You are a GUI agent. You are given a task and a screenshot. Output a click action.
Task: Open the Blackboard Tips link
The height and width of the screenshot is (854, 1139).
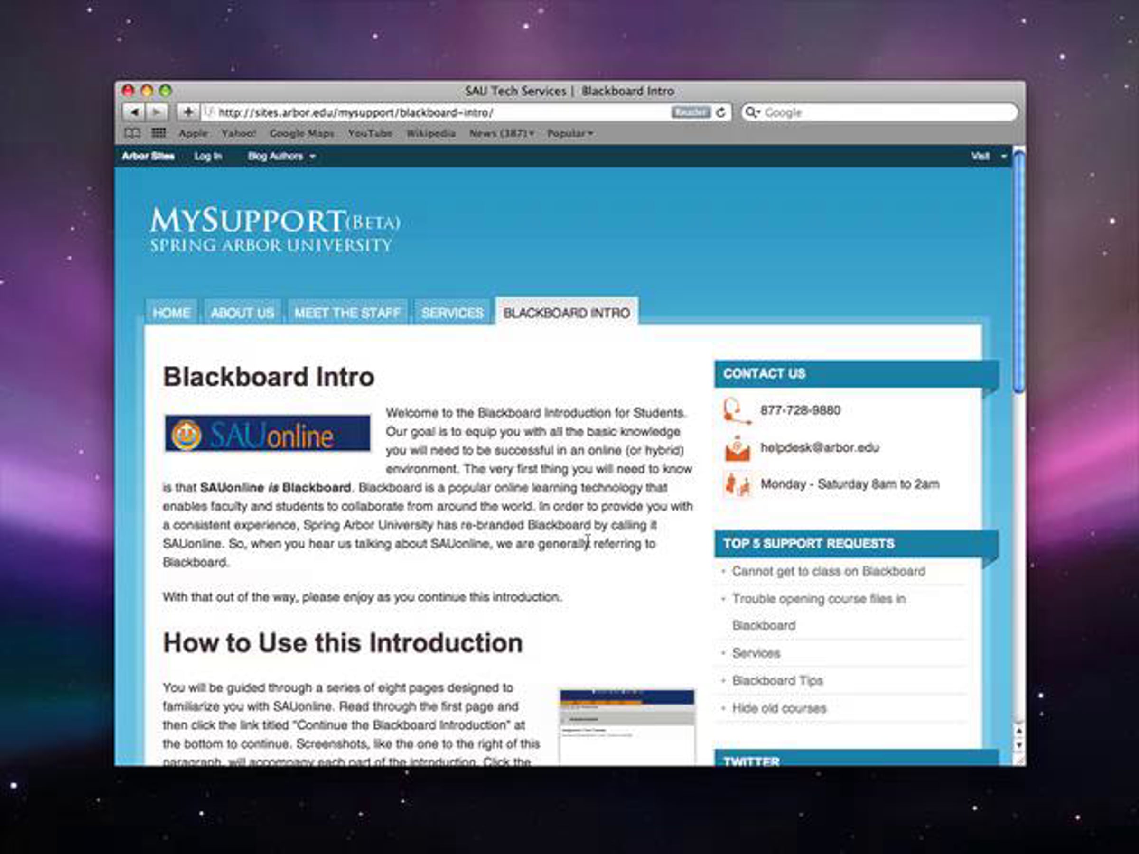click(777, 680)
